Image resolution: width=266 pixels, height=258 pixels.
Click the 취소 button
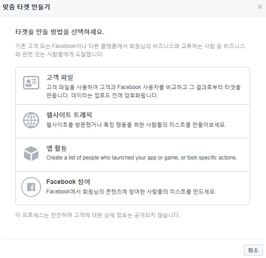tap(253, 250)
